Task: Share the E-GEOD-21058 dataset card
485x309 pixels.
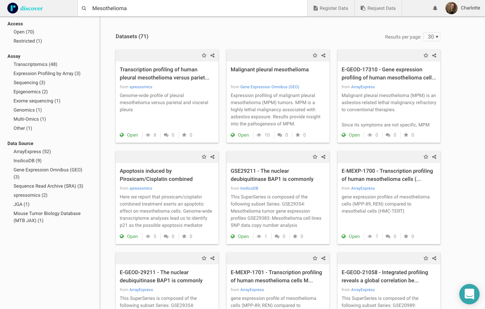Action: 434,258
